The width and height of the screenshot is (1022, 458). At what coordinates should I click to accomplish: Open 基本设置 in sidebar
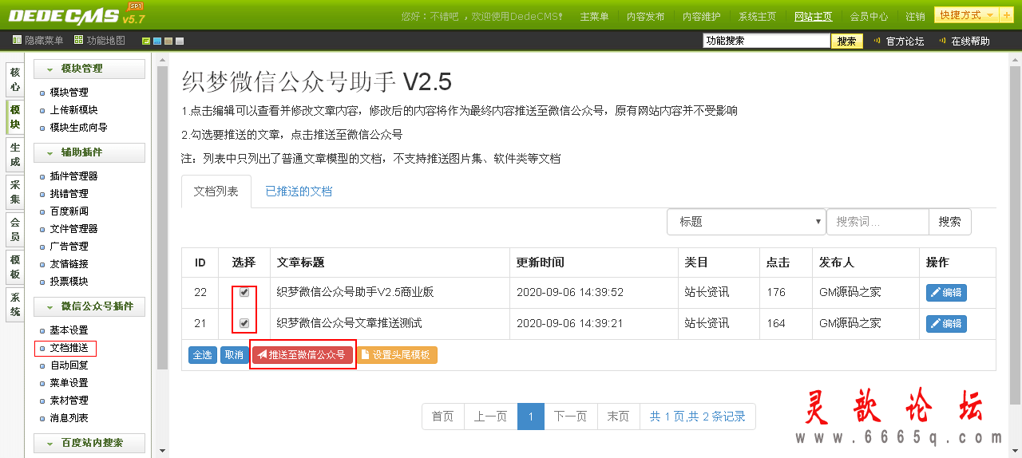tap(69, 330)
